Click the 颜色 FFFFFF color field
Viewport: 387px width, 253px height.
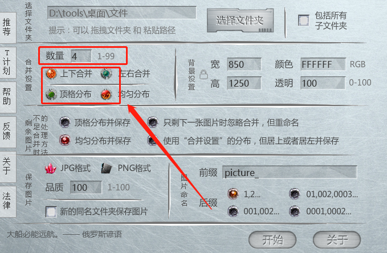pos(323,64)
